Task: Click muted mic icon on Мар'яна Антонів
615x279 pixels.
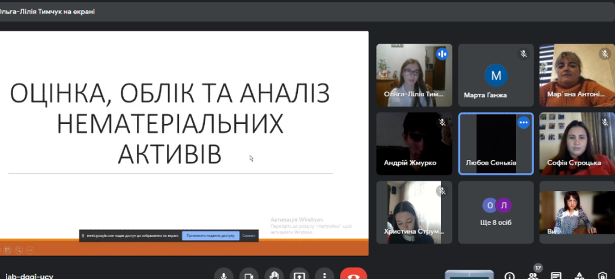Action: 605,54
